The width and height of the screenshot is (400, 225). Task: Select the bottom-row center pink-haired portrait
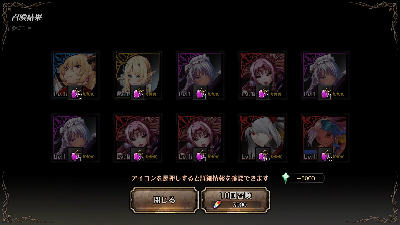(x=200, y=138)
